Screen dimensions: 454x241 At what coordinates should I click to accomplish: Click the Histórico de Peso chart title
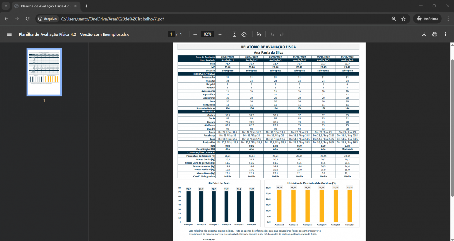pos(219,183)
